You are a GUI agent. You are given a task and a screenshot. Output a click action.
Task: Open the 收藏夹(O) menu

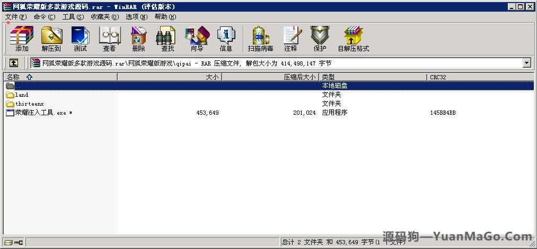pos(105,17)
